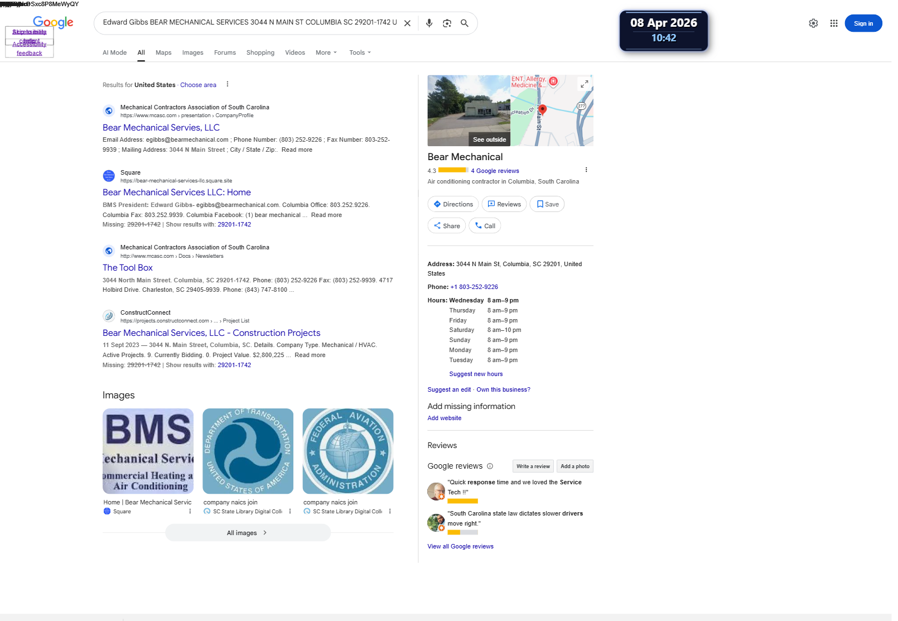The height and width of the screenshot is (621, 898).
Task: Click inside the search query field
Action: 249,22
